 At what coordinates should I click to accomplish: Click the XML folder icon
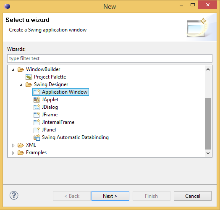(21, 145)
